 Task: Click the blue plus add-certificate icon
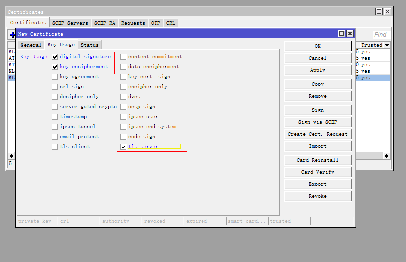(x=12, y=35)
